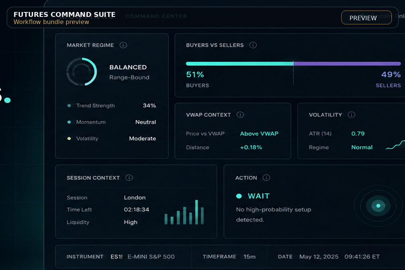The image size is (405, 270).
Task: Click the No high-probability setup message
Action: (x=273, y=215)
